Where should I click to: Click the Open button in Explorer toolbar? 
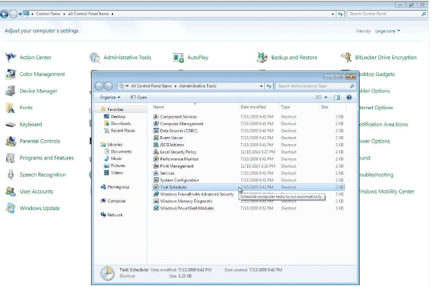click(139, 97)
